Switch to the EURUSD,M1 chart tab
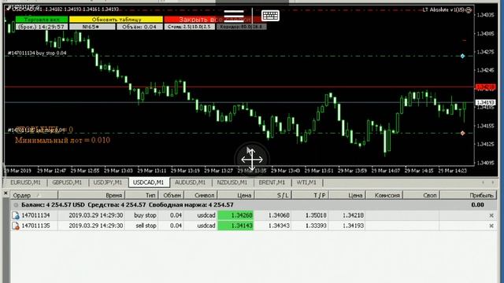The width and height of the screenshot is (504, 283). pyautogui.click(x=25, y=182)
